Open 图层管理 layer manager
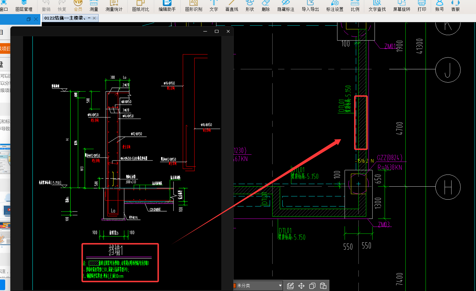The image size is (476, 291). pyautogui.click(x=24, y=6)
